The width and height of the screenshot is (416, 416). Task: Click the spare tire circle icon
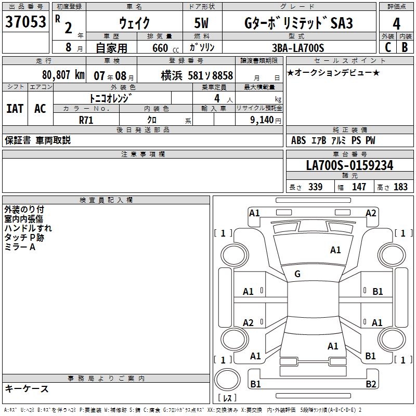pyautogui.click(x=227, y=379)
